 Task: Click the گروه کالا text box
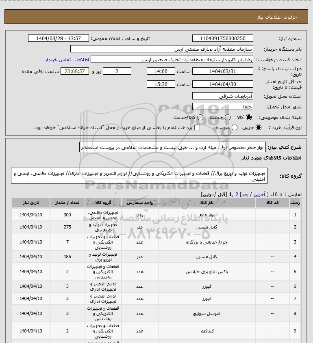click(139, 176)
